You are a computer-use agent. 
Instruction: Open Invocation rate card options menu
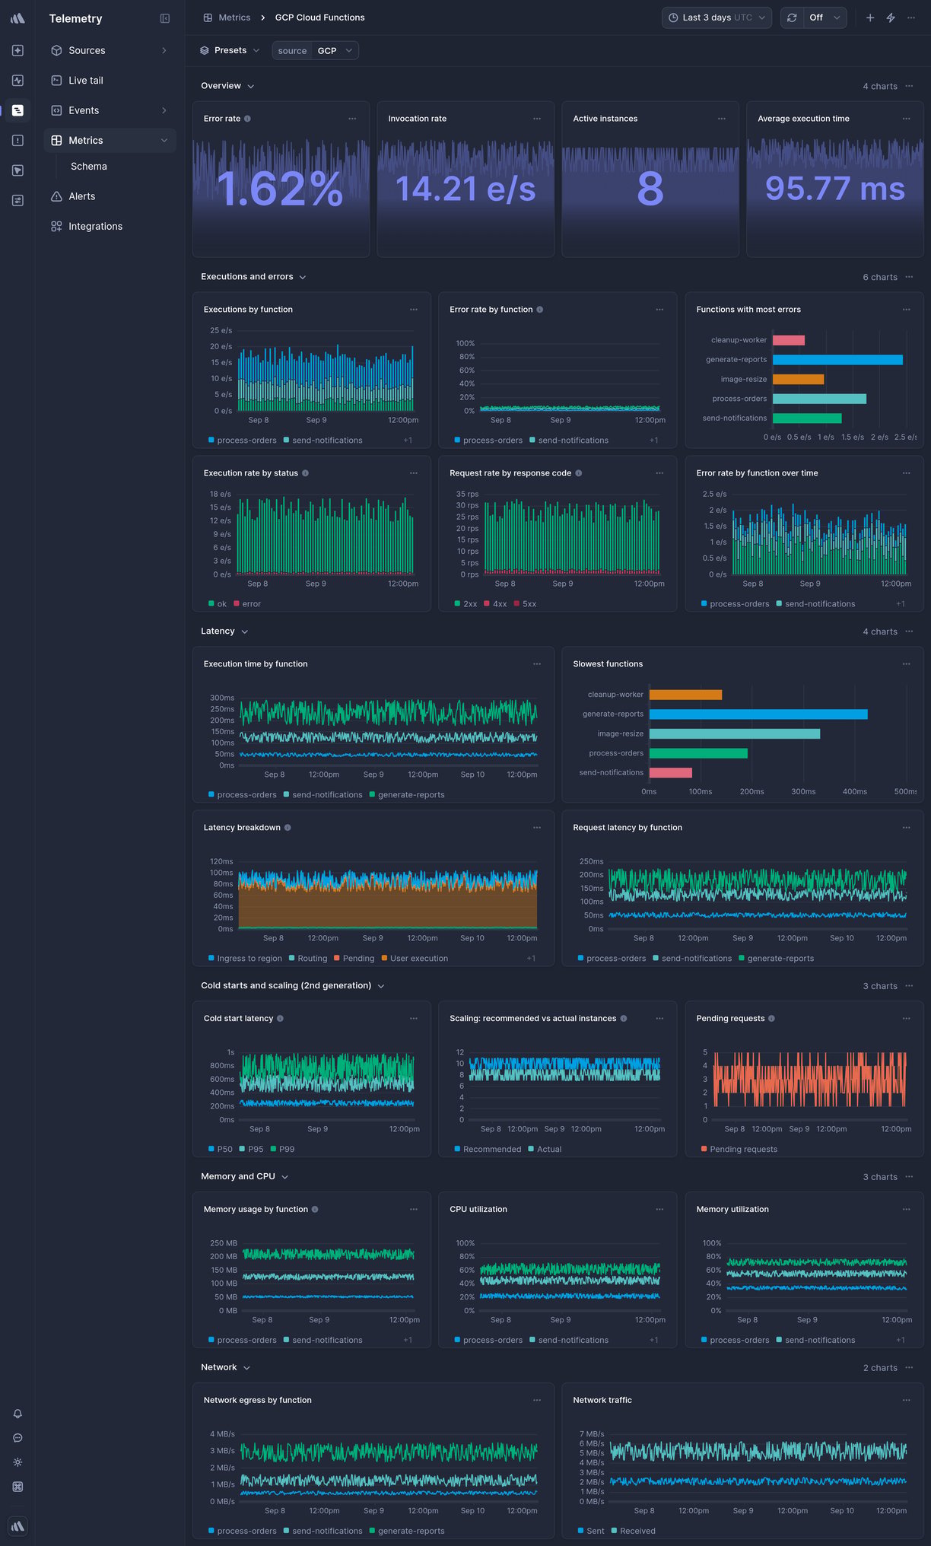pos(537,119)
